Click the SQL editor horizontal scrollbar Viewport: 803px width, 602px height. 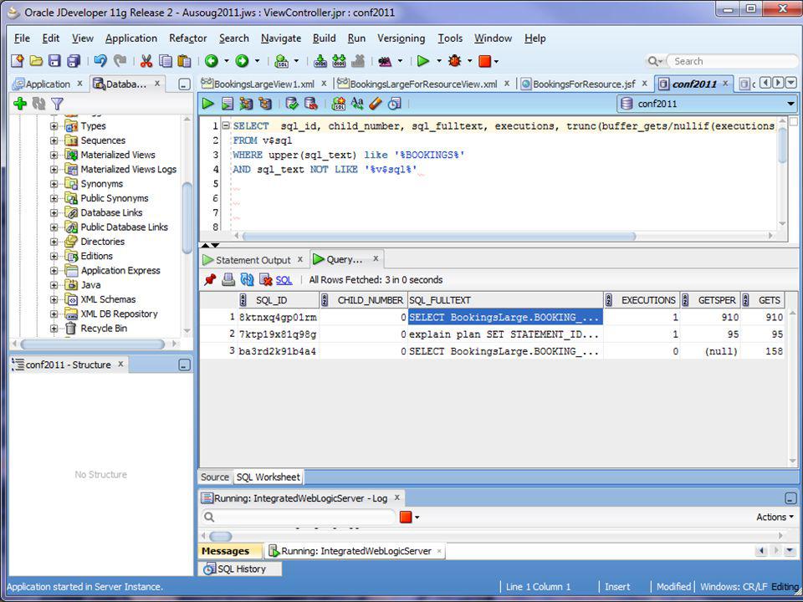(439, 236)
